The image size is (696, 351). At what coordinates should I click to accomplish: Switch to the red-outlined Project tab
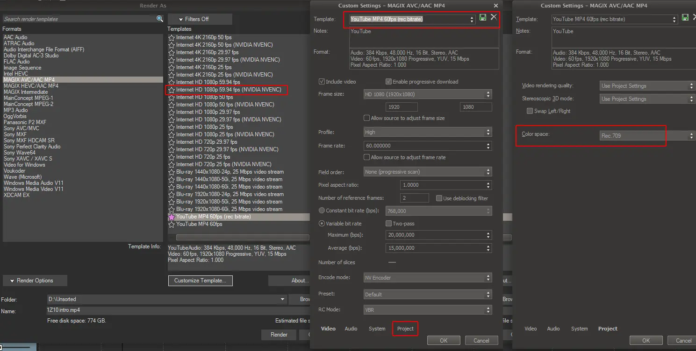tap(405, 329)
